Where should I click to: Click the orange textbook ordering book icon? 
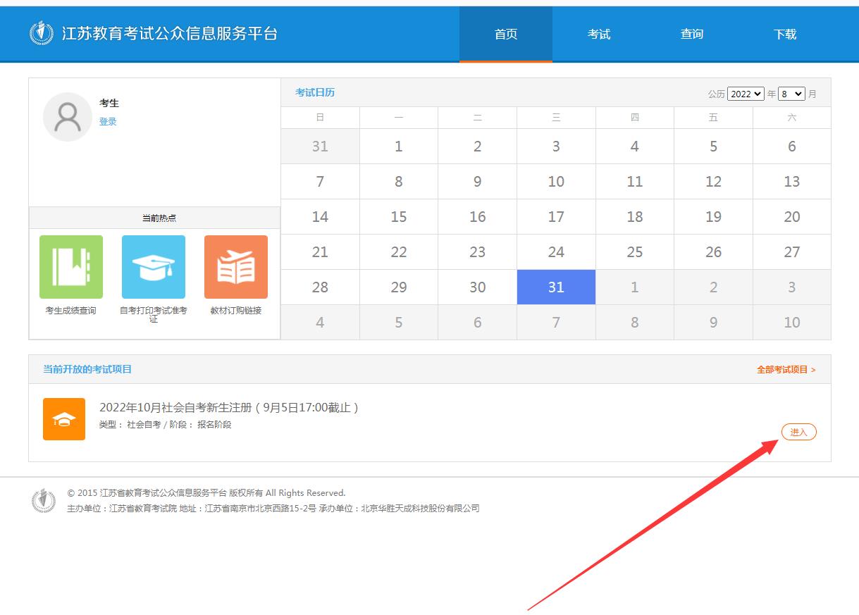point(236,267)
